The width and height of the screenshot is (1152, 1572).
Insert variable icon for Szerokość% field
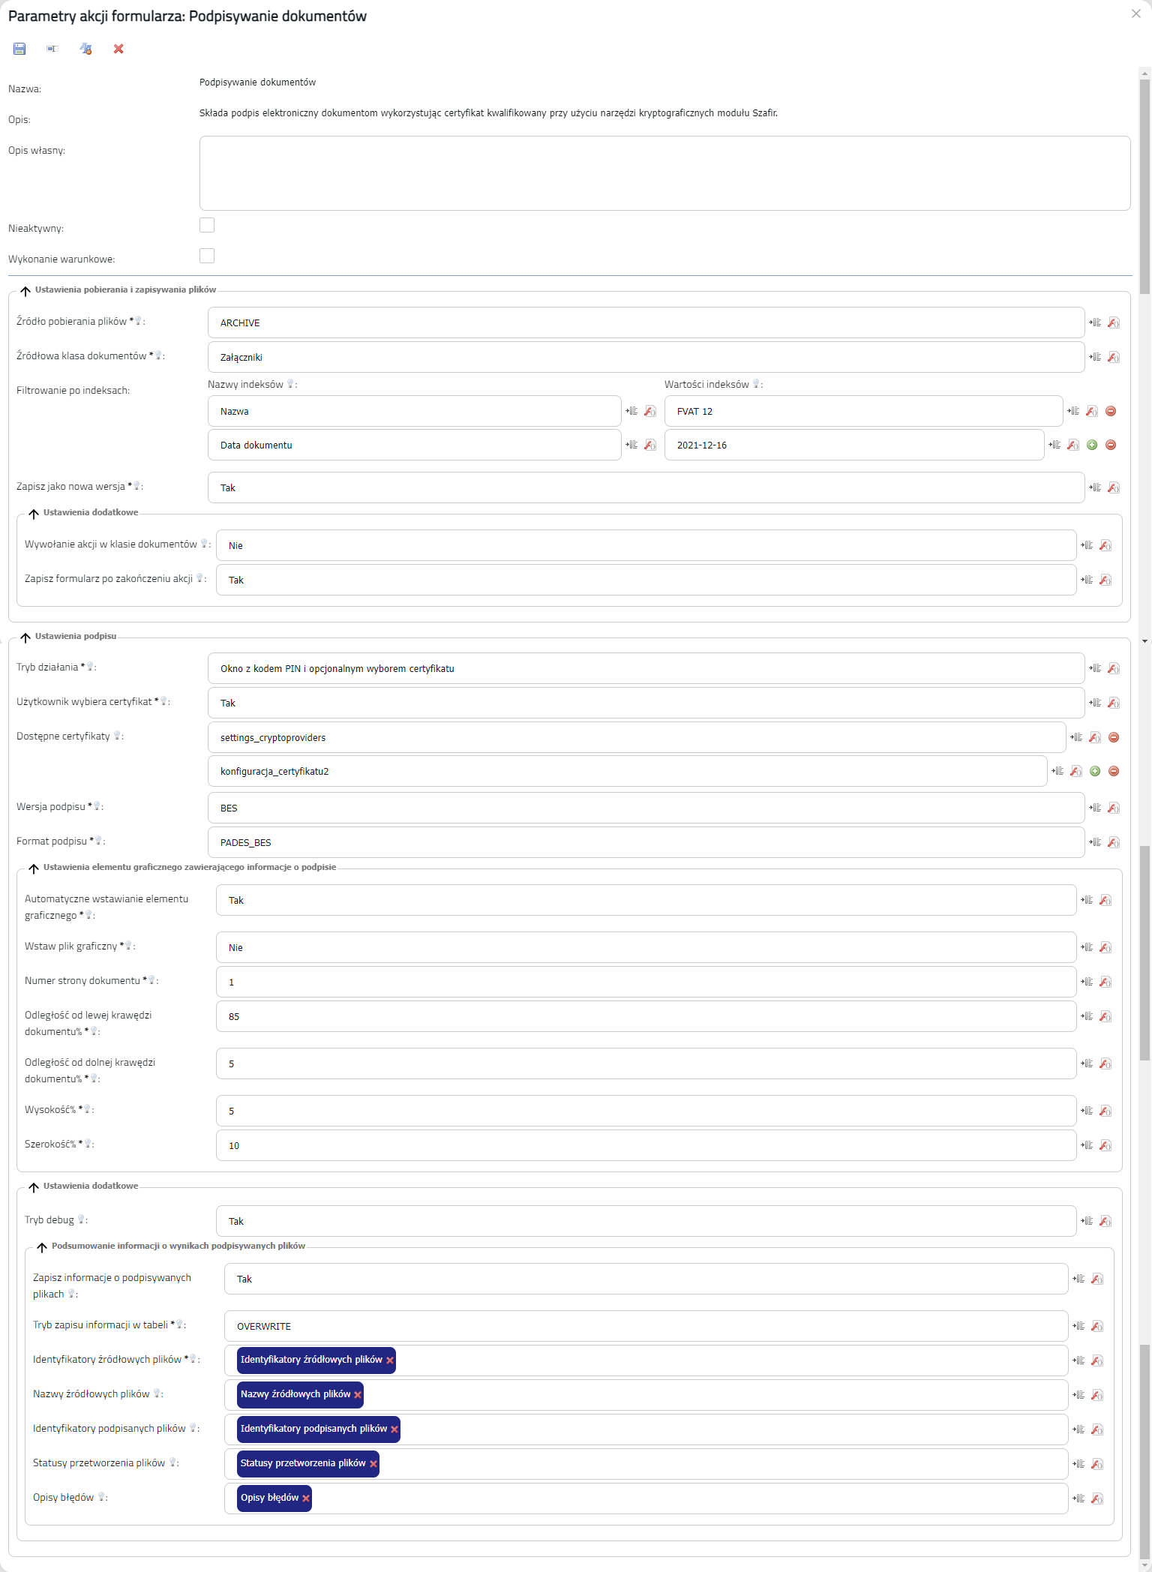pos(1087,1145)
